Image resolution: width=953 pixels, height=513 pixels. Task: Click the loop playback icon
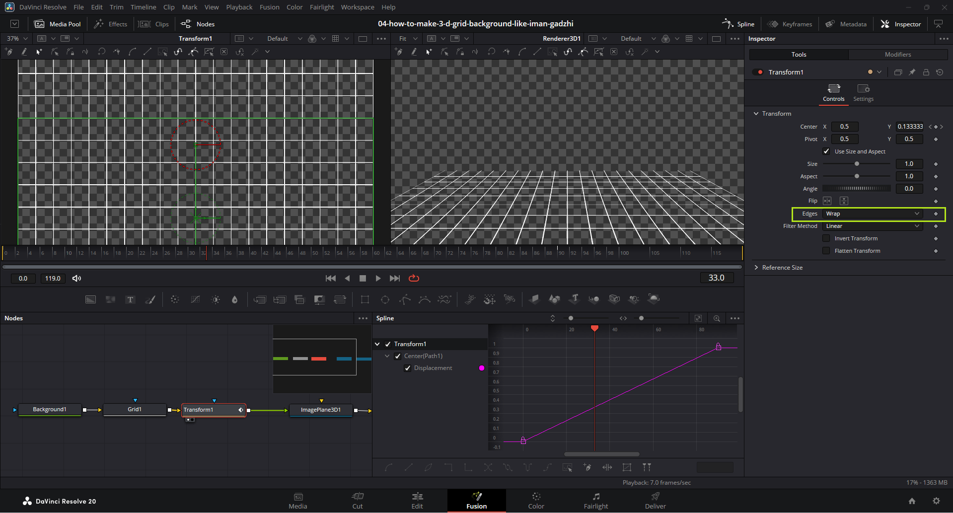(414, 278)
